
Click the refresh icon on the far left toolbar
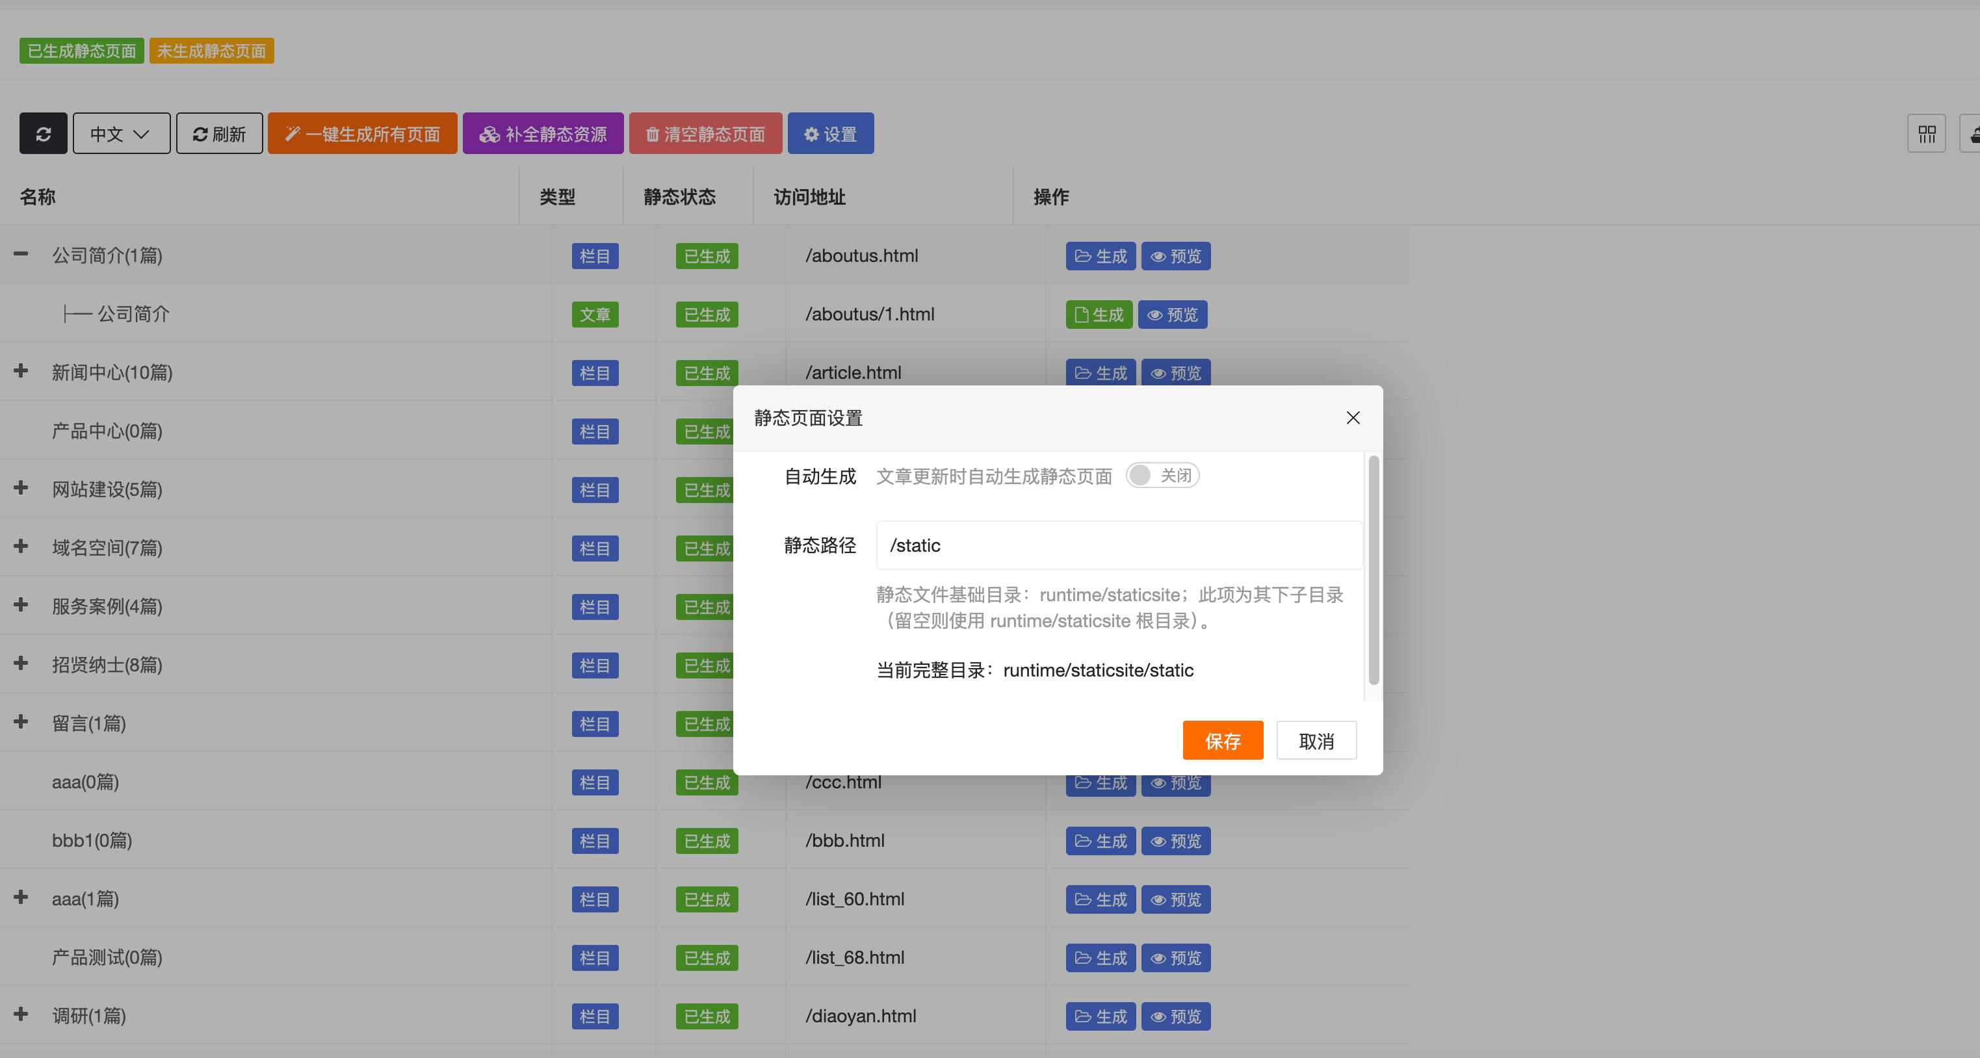43,133
